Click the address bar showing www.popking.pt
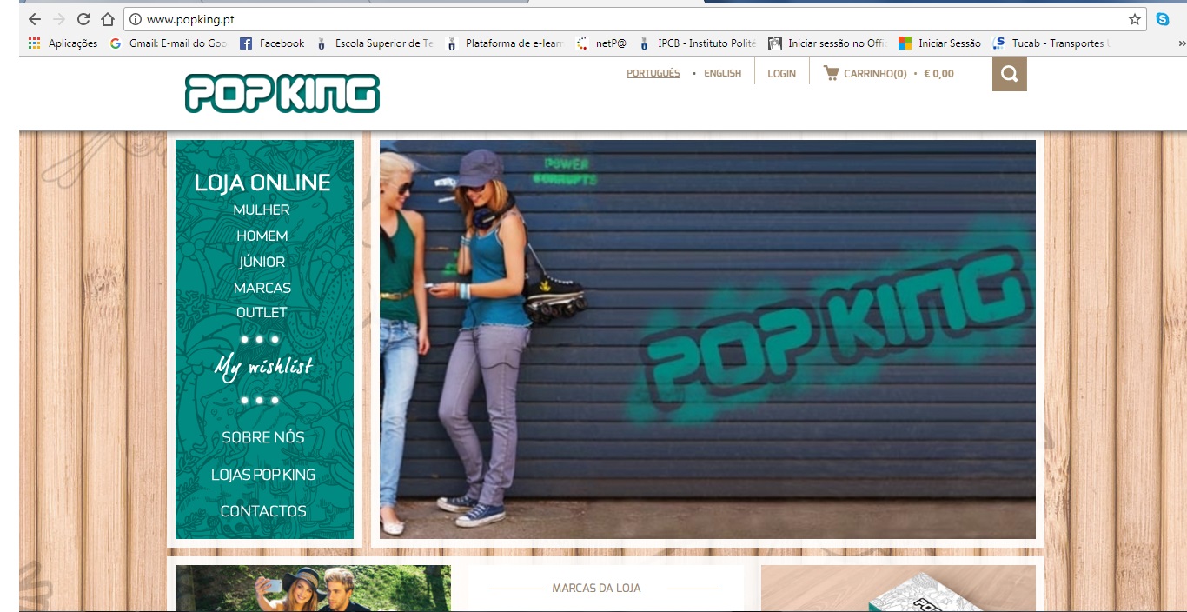The image size is (1187, 612). 634,19
